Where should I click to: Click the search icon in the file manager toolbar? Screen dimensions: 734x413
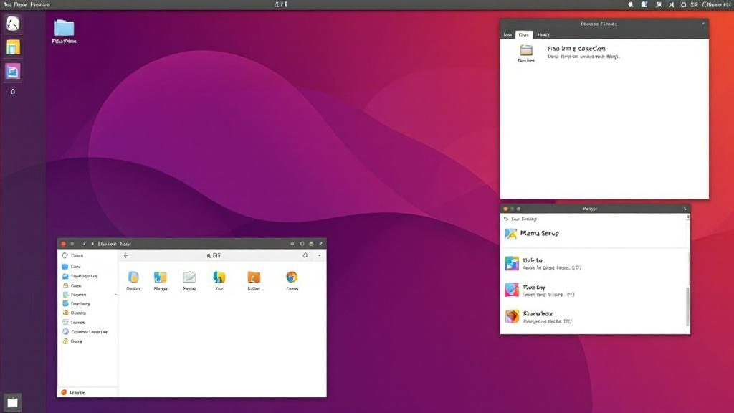pos(305,255)
